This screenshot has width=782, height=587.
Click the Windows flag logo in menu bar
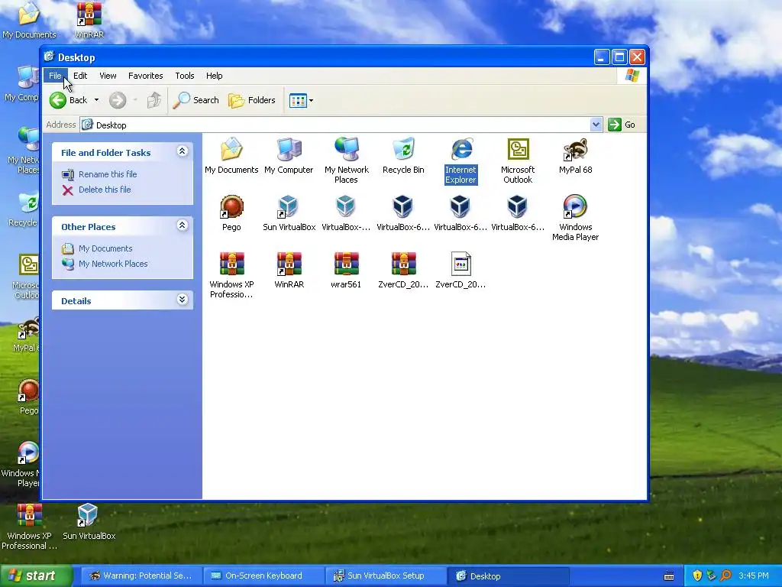(x=632, y=76)
